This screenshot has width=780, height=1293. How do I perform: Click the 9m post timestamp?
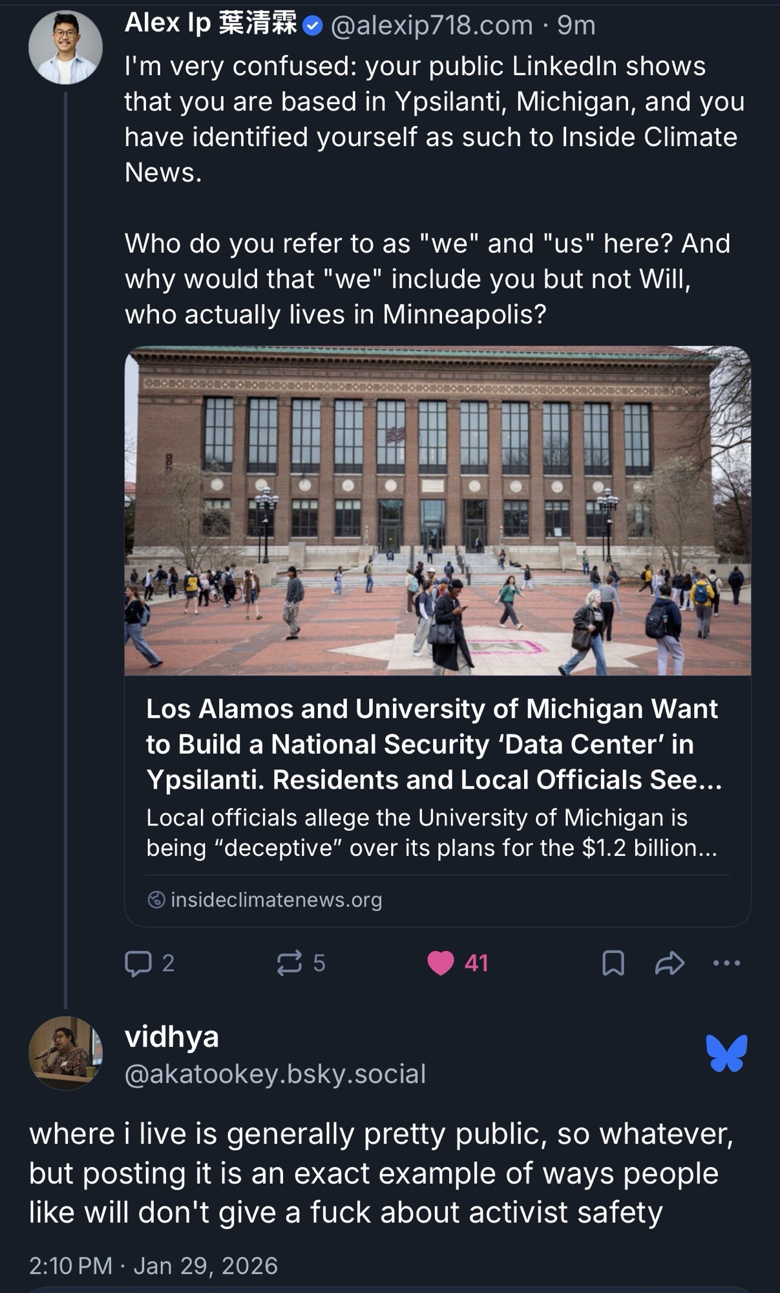coord(576,26)
